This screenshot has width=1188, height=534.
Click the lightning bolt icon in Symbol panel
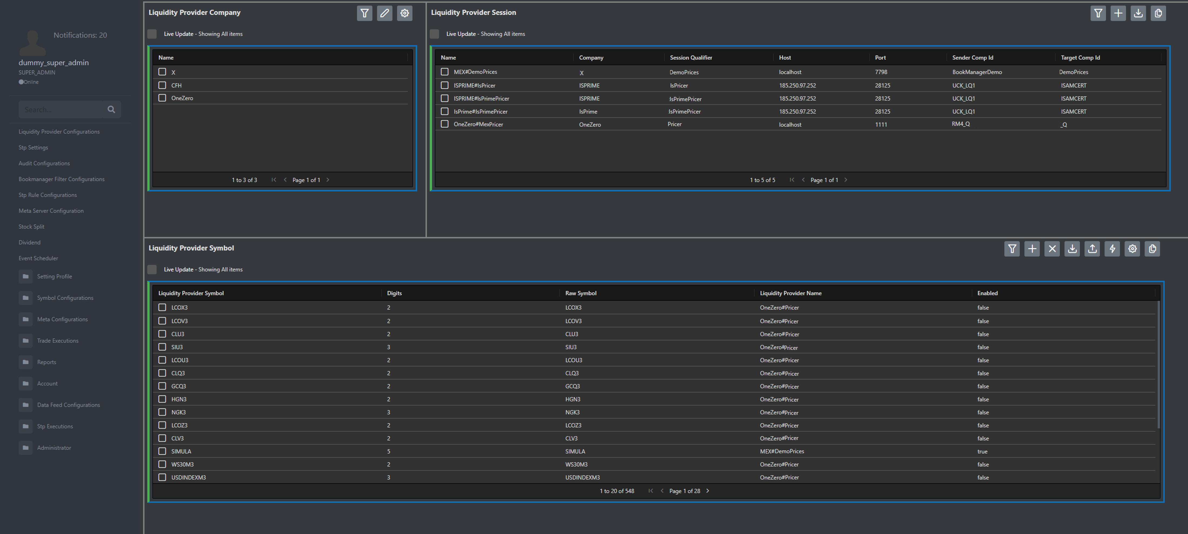(1112, 249)
